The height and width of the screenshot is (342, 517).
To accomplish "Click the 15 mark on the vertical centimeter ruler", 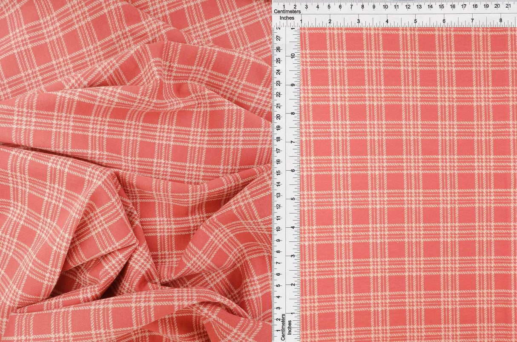I will (x=279, y=172).
